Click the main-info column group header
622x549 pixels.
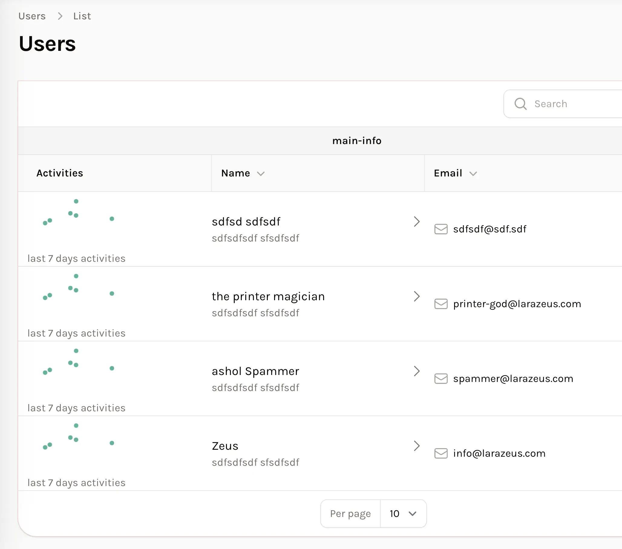point(357,141)
